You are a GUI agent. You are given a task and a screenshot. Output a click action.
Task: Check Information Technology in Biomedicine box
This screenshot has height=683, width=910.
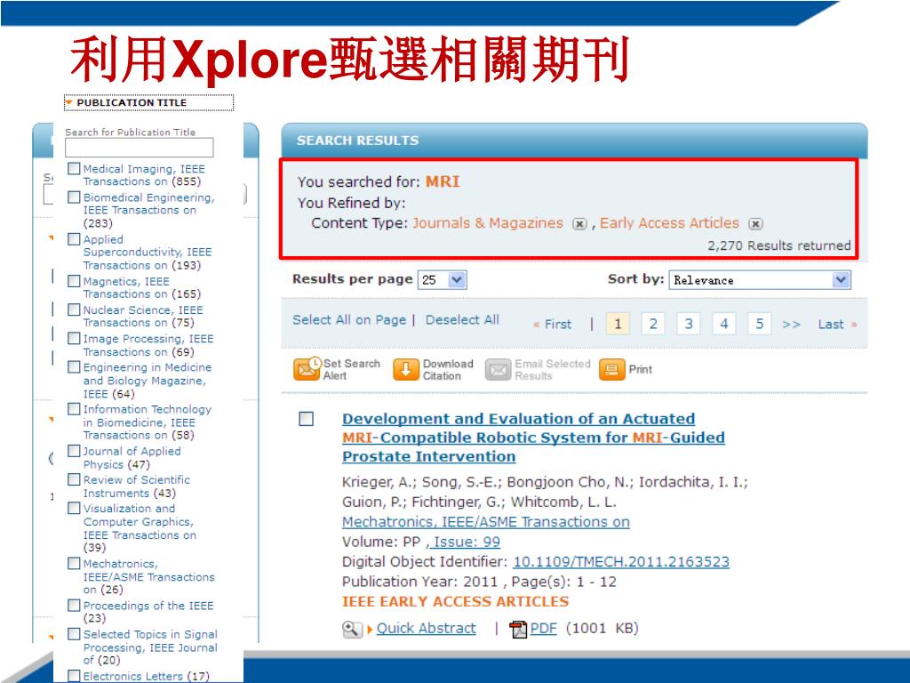pyautogui.click(x=74, y=409)
